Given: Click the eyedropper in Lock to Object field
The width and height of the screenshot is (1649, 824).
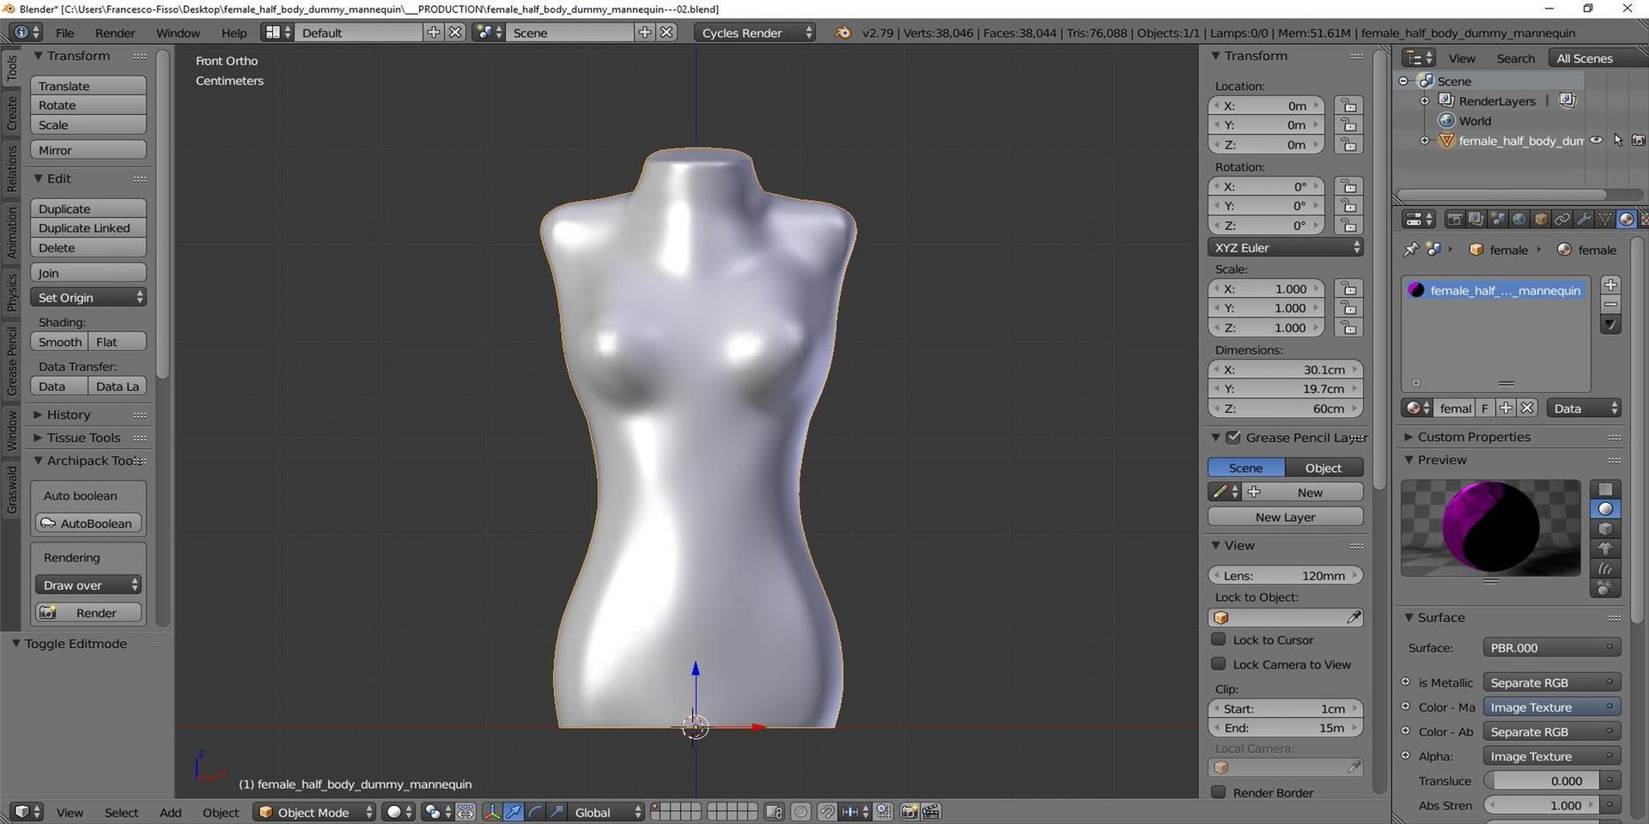Looking at the screenshot, I should (1354, 618).
